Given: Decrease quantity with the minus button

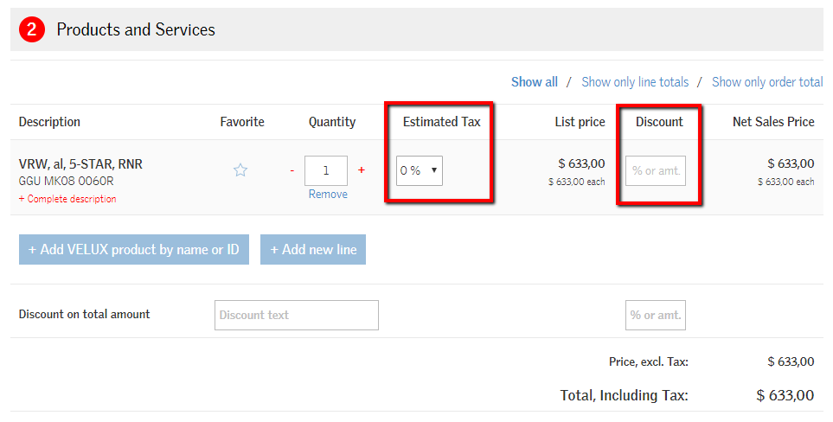Looking at the screenshot, I should tap(292, 170).
